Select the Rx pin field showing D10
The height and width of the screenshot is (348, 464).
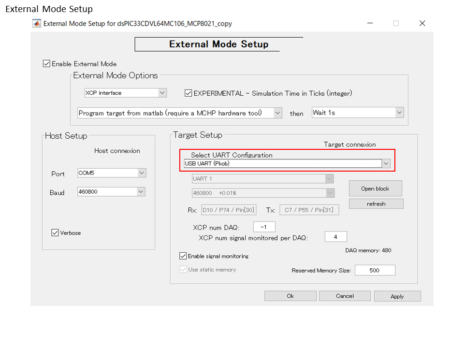[x=228, y=210]
